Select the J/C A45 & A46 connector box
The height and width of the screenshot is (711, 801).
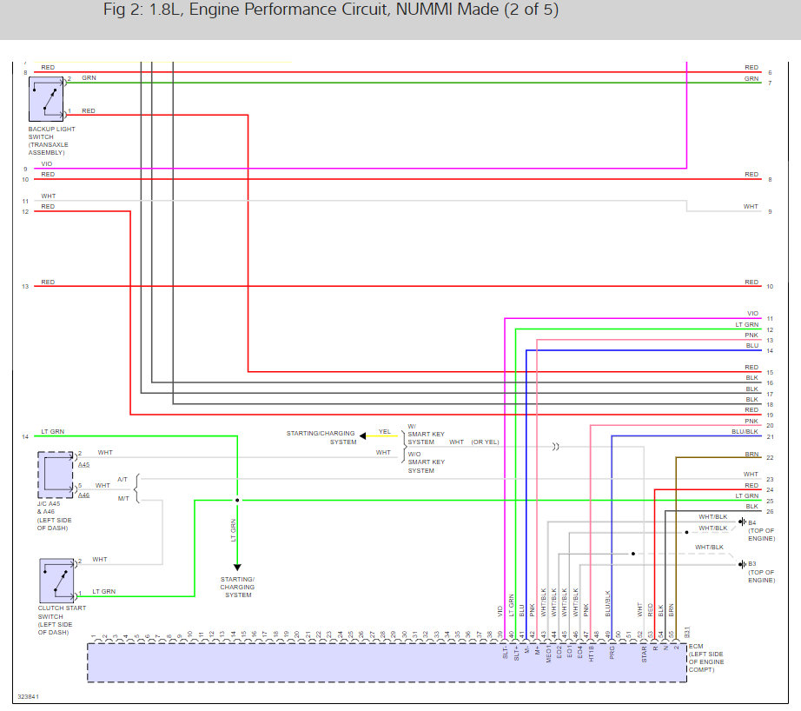[x=56, y=475]
